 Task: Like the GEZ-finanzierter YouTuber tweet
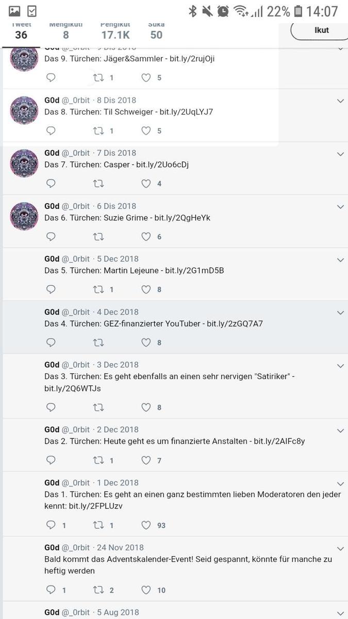coord(146,343)
